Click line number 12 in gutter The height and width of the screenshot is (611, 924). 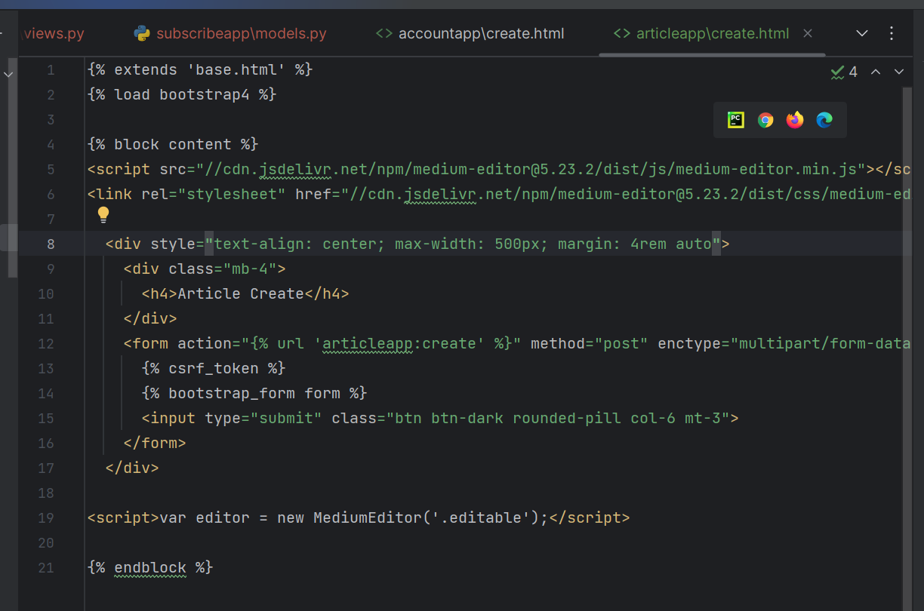coord(46,343)
